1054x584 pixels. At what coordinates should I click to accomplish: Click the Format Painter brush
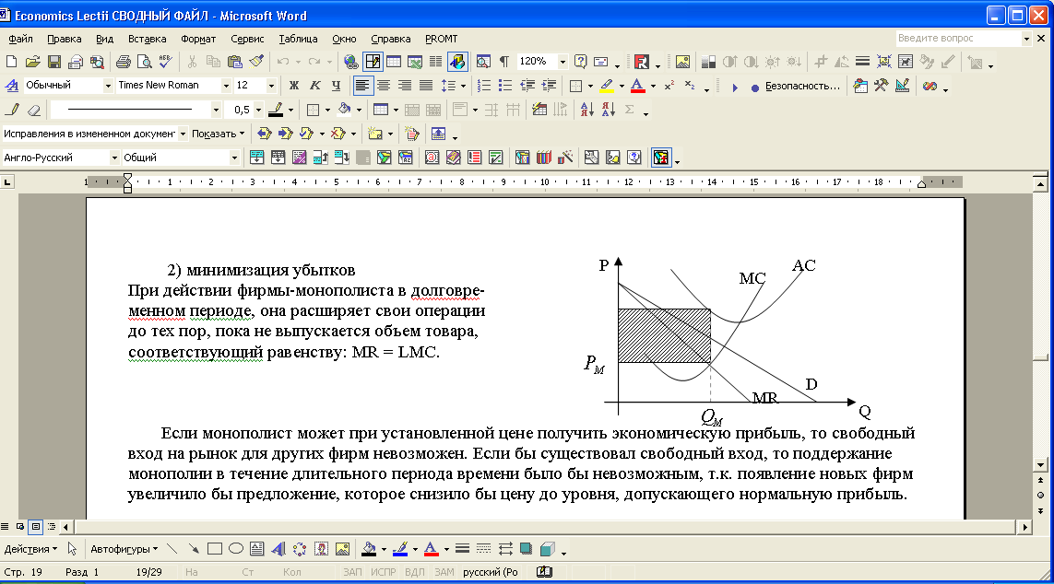click(256, 62)
